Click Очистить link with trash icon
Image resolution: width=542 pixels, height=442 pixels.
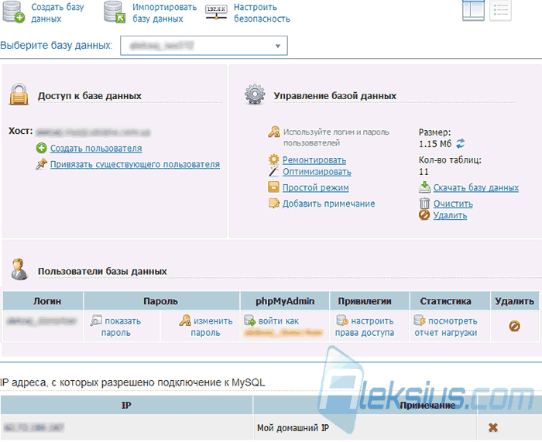(x=453, y=204)
